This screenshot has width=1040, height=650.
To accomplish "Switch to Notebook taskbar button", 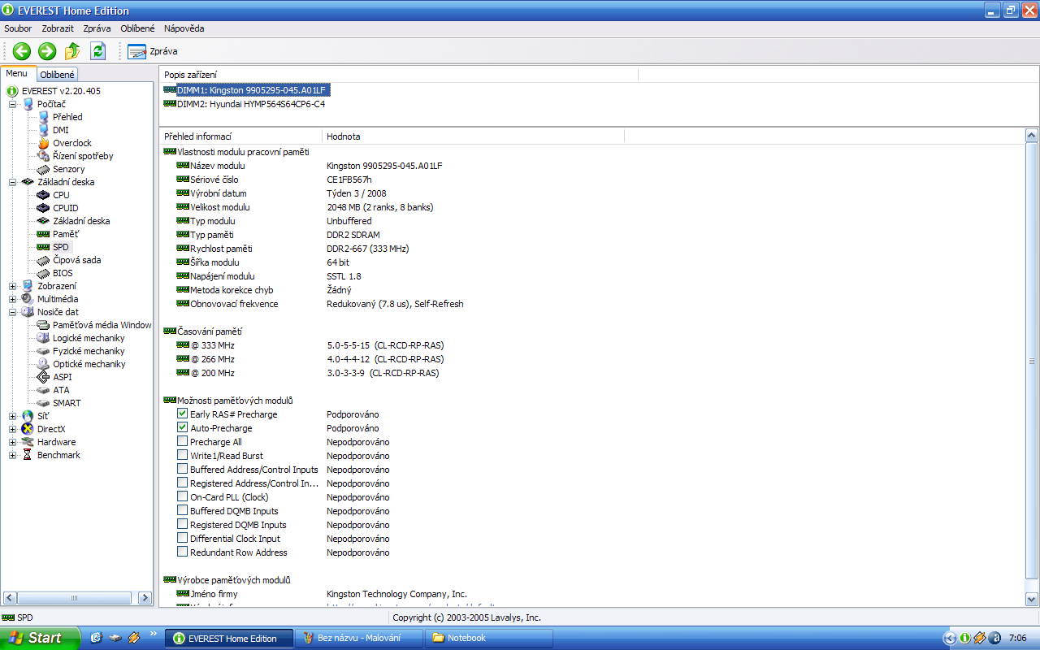I will (489, 638).
